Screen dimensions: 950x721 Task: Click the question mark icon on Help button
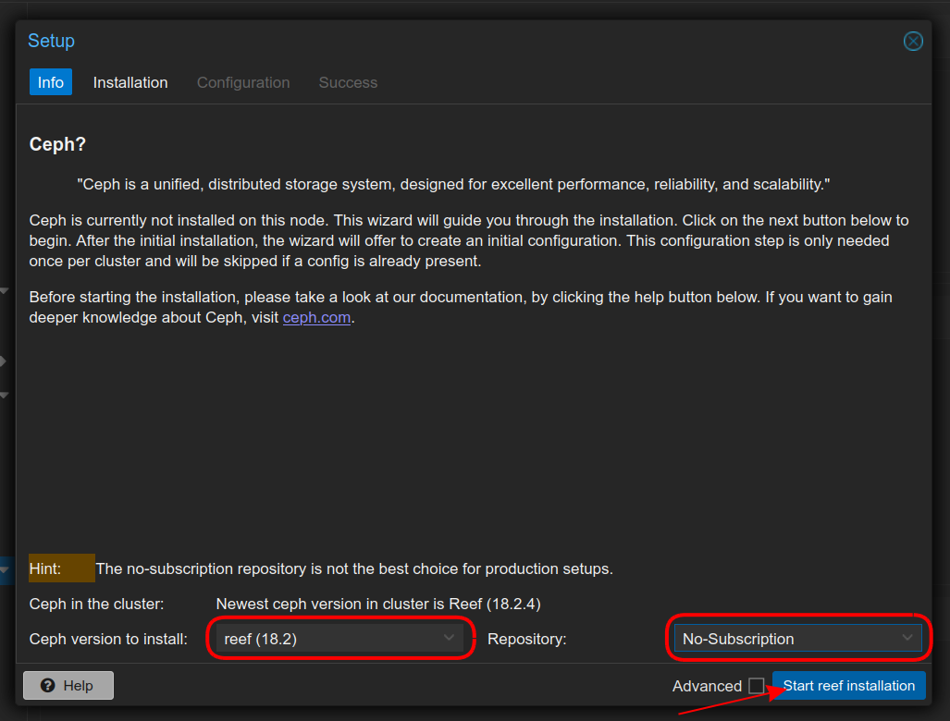coord(48,685)
